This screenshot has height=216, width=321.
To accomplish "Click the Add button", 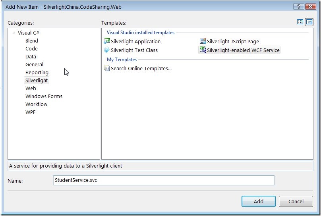I will point(259,201).
